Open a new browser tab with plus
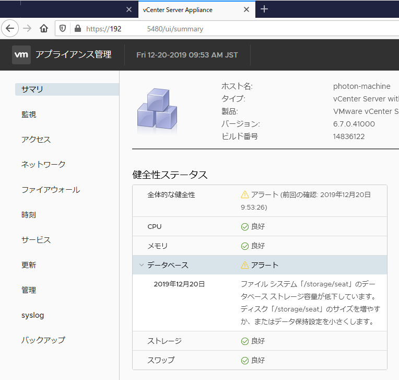 [264, 9]
